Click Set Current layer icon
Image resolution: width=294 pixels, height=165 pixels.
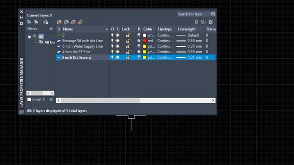click(81, 22)
